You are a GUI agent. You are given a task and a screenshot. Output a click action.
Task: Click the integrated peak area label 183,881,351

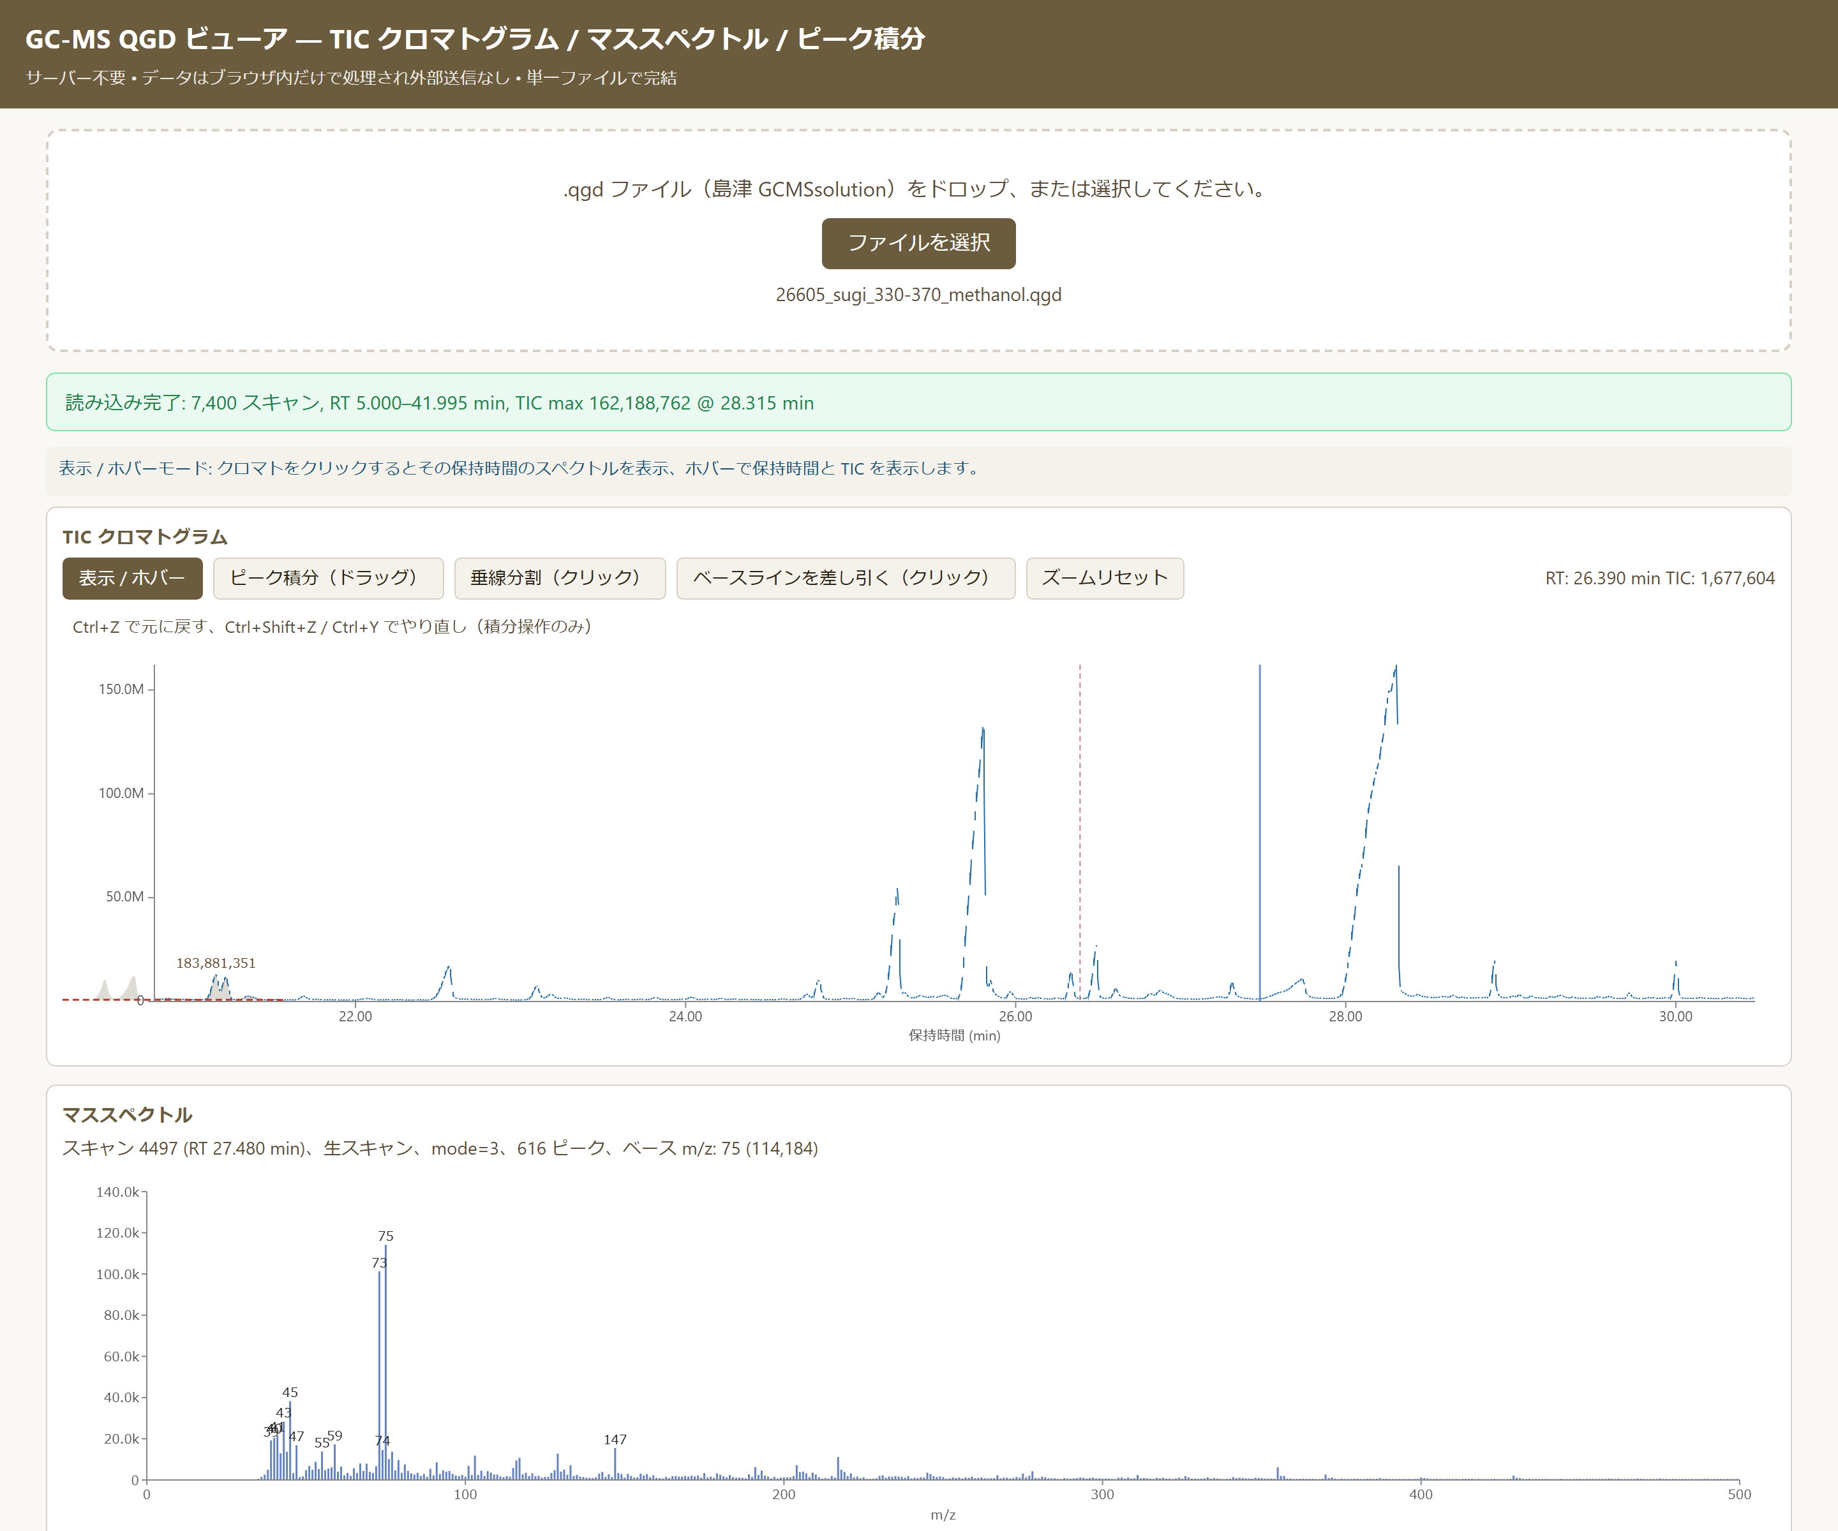216,963
